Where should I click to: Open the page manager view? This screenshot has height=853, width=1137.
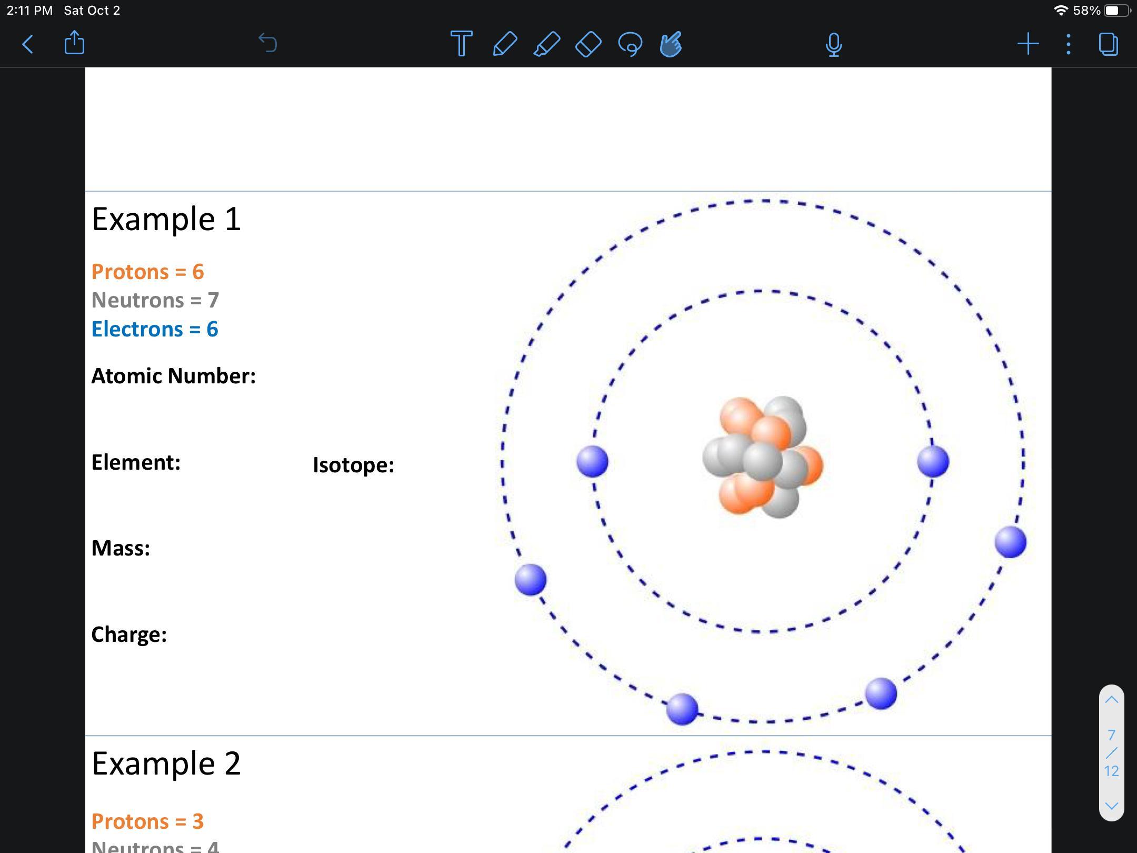tap(1109, 44)
